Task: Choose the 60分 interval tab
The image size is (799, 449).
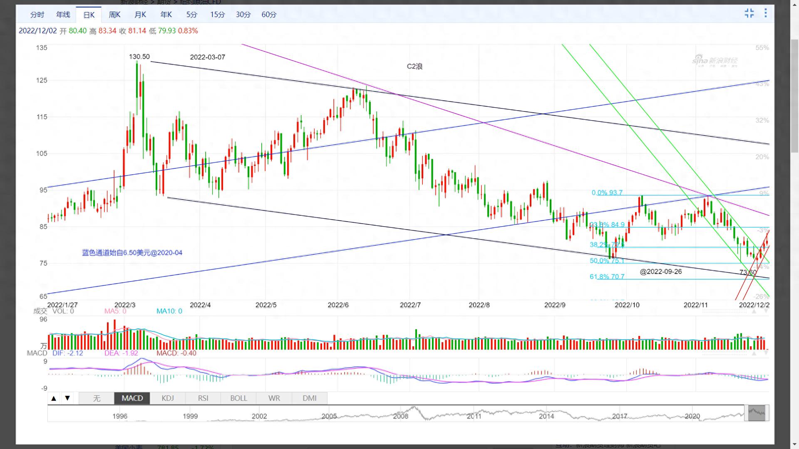Action: click(269, 15)
